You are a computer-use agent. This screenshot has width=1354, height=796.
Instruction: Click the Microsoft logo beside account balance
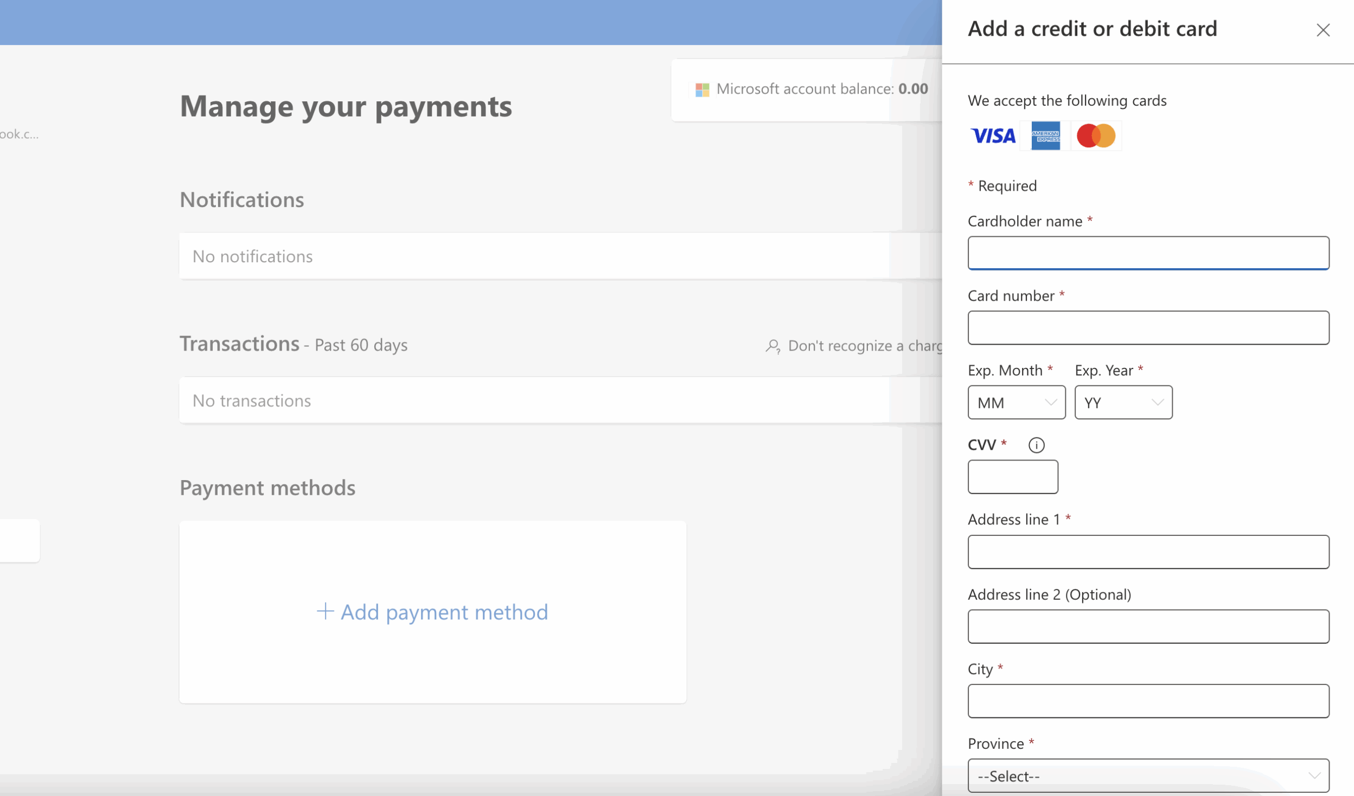pos(701,88)
